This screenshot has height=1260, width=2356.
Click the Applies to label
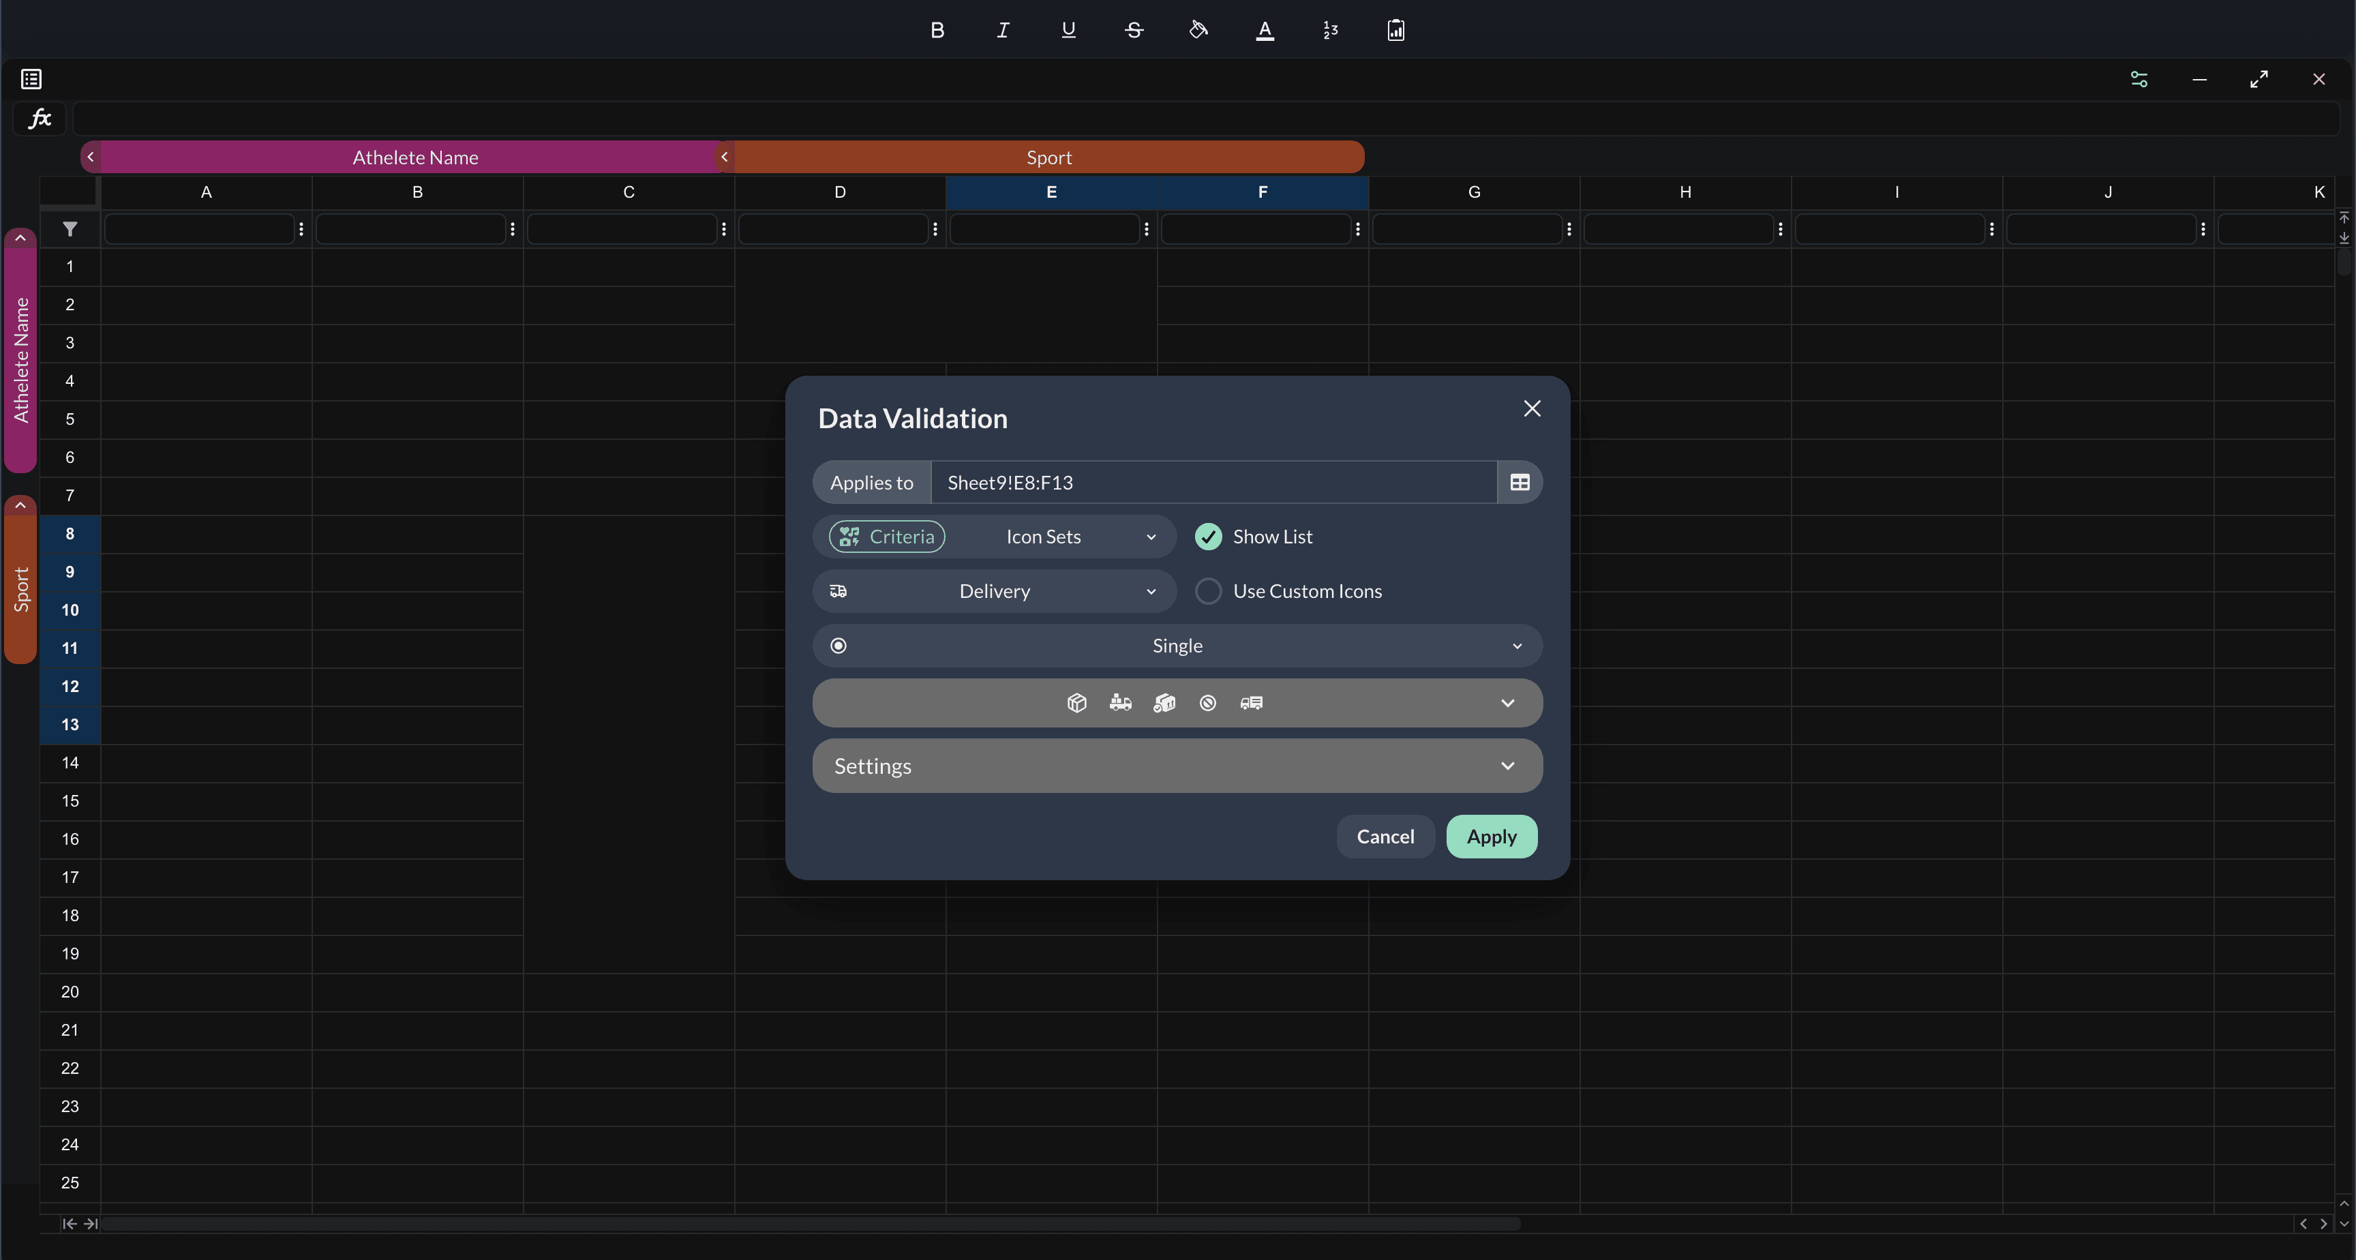click(872, 482)
